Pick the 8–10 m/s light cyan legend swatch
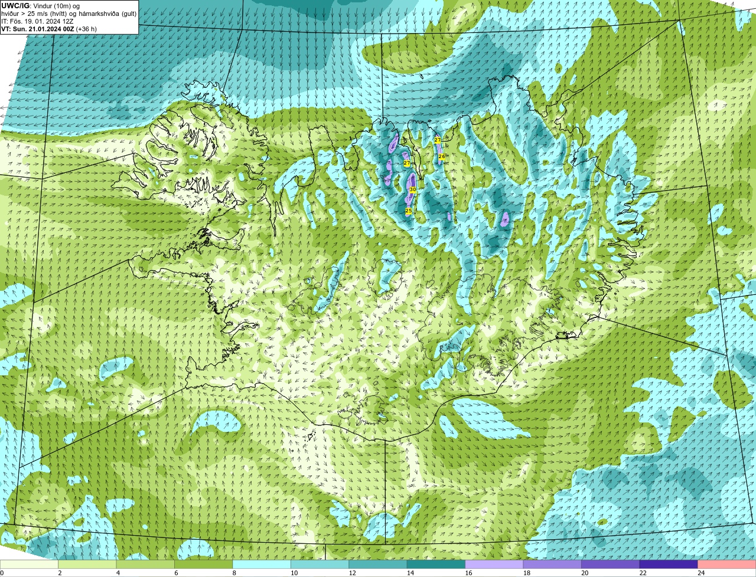 [x=262, y=565]
